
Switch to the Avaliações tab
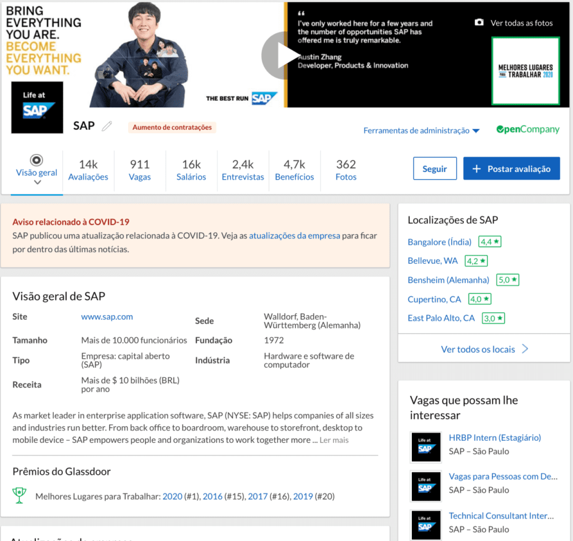(x=88, y=170)
